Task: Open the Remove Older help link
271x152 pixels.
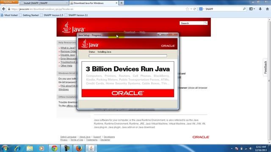Action: [69, 52]
